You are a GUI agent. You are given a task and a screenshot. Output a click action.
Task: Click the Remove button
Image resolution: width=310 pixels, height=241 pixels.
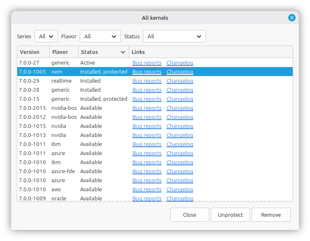tap(271, 215)
